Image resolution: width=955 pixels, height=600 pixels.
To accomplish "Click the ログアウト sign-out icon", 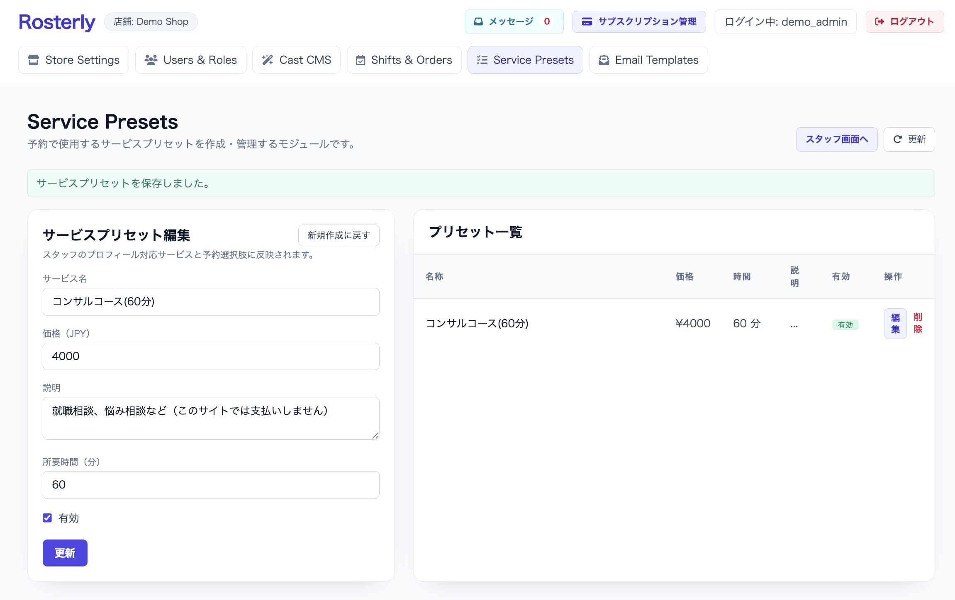I will [879, 22].
